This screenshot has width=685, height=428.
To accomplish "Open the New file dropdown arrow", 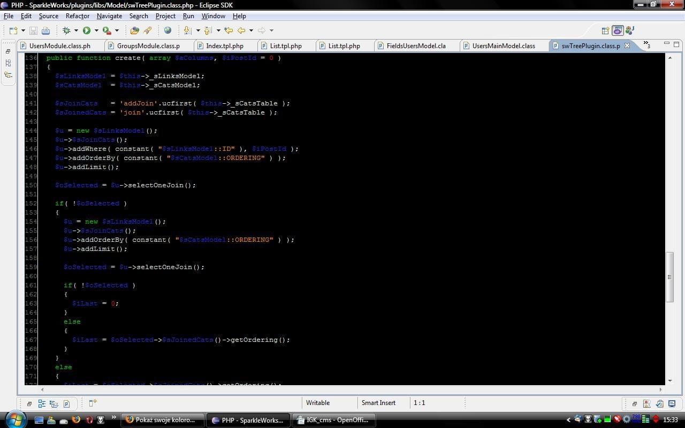I will (23, 30).
